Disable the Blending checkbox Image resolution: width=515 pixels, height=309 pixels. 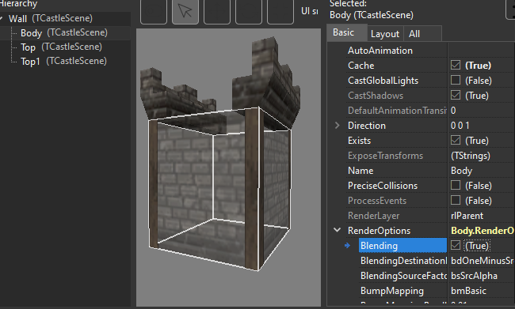point(456,245)
